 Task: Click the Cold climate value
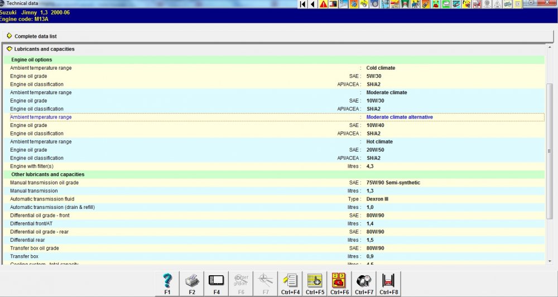click(x=381, y=68)
